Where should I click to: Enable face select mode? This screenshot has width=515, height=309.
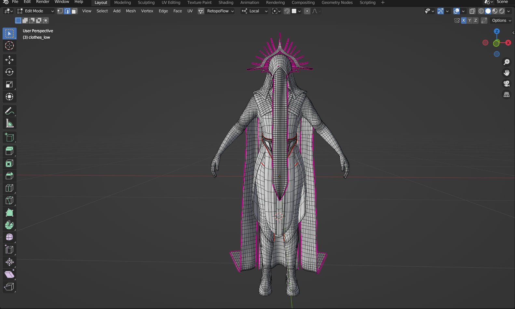74,11
